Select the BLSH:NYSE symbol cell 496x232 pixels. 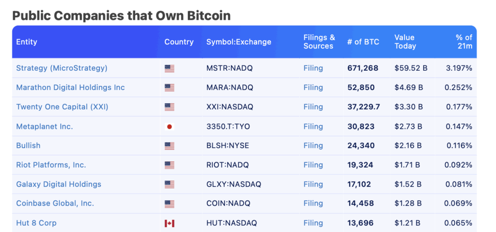click(x=228, y=146)
